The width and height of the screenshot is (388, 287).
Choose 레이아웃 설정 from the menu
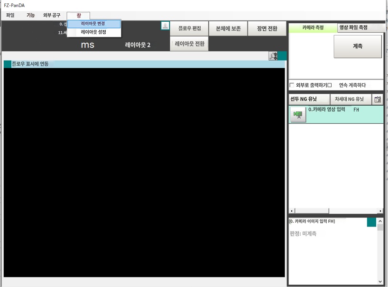(94, 32)
